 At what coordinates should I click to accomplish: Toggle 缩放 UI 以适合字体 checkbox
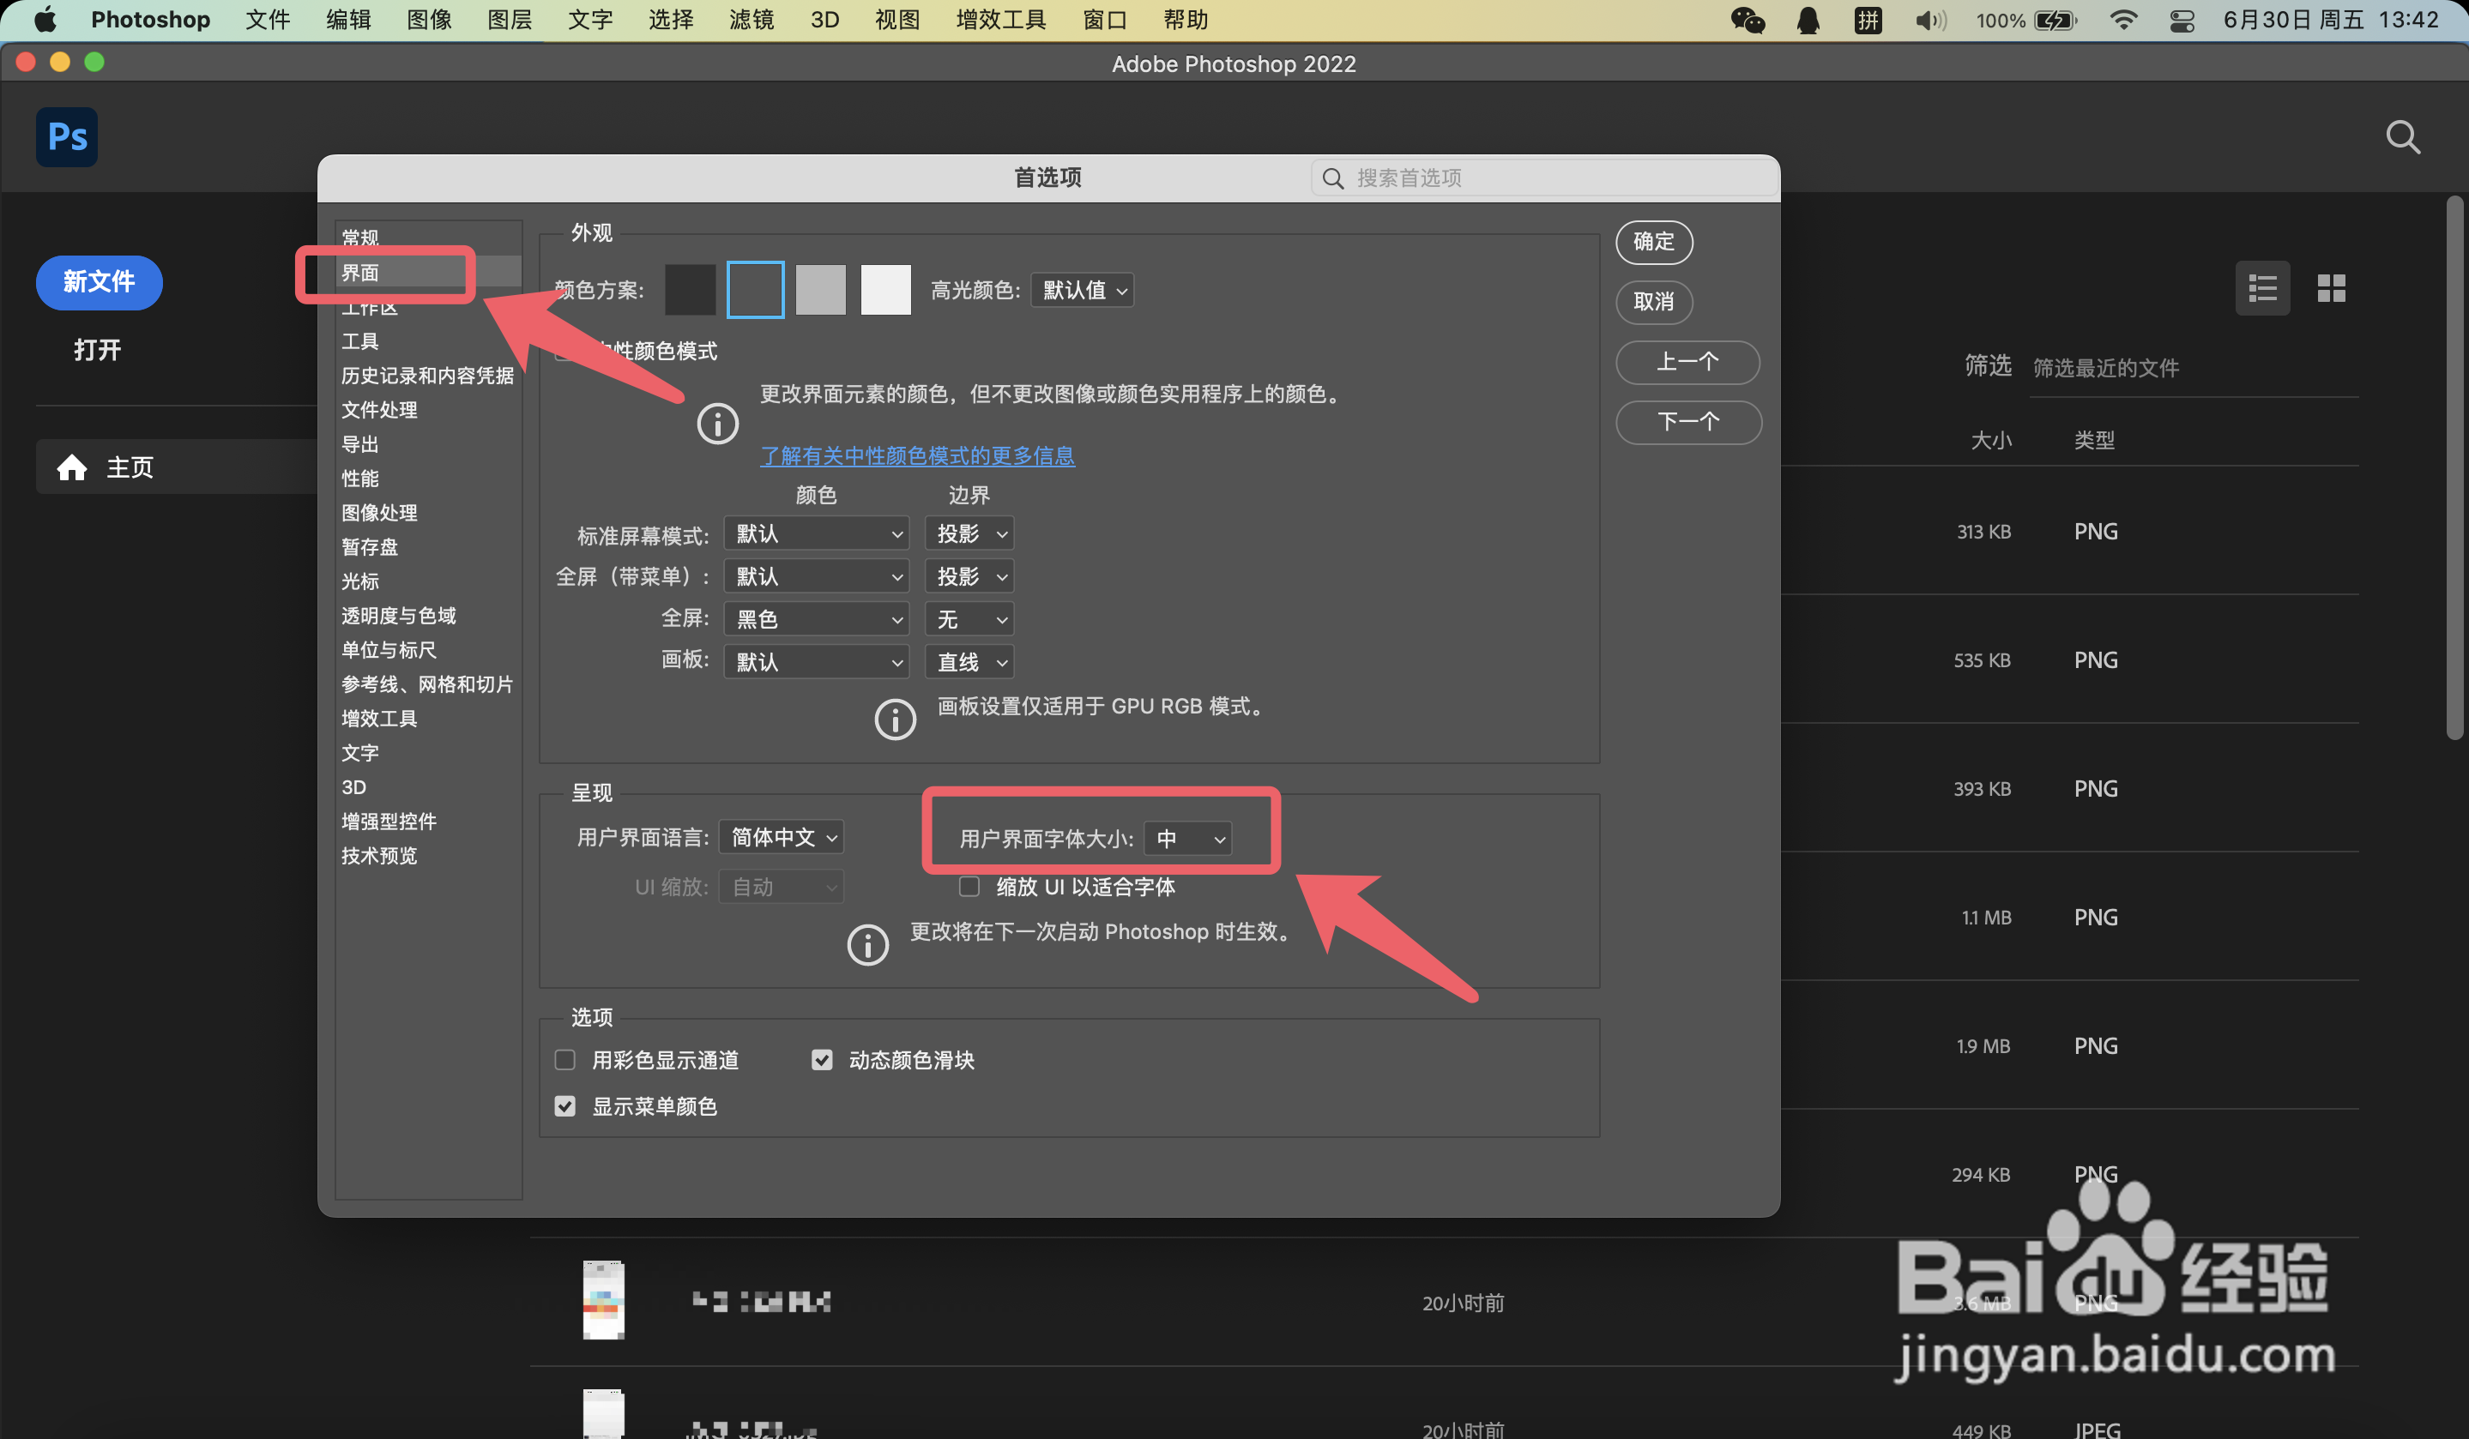(x=969, y=887)
